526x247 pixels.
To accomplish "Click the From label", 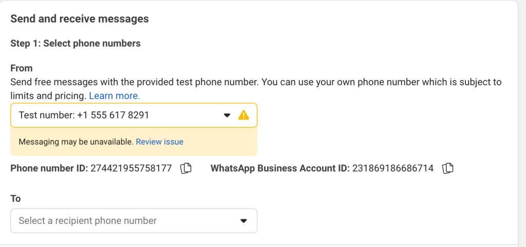I will [x=22, y=68].
